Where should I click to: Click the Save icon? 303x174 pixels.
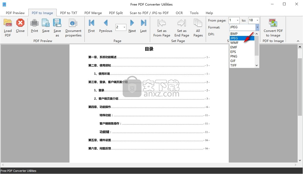click(46, 23)
